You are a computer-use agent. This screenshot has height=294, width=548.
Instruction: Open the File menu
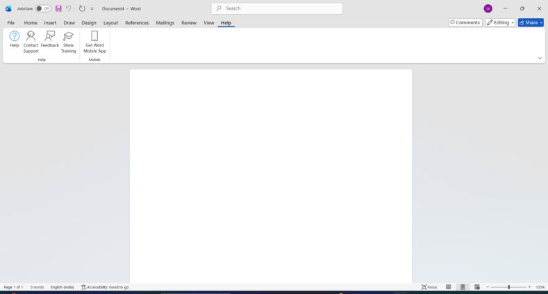(x=11, y=23)
